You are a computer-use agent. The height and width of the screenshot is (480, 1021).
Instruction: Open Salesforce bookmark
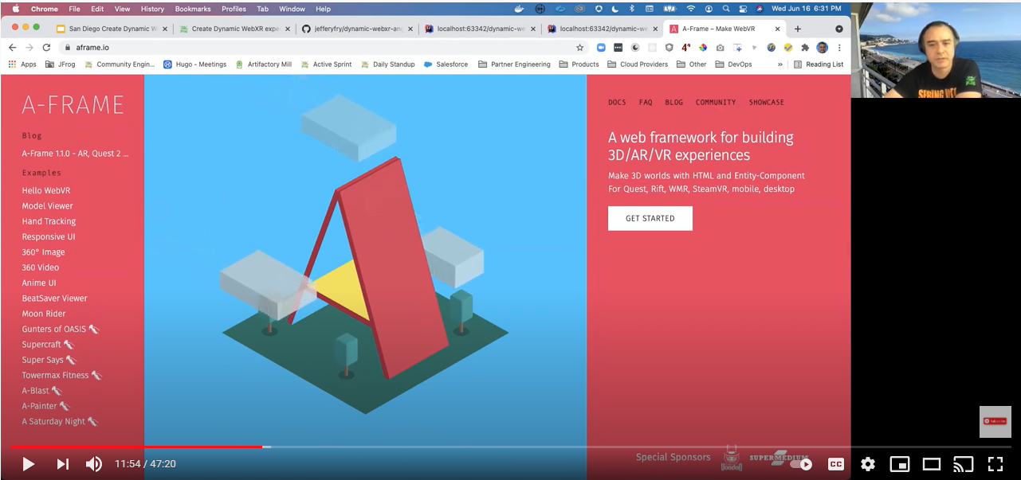point(446,64)
